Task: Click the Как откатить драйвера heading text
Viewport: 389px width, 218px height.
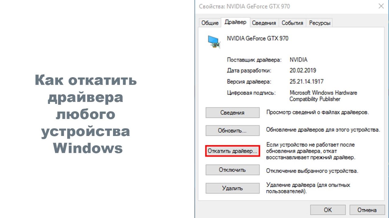Action: coord(86,115)
